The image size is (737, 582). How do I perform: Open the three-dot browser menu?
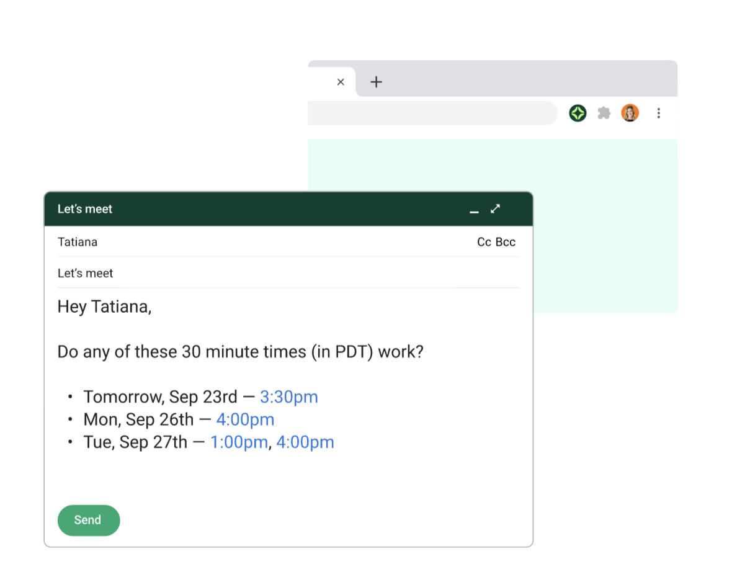click(659, 113)
